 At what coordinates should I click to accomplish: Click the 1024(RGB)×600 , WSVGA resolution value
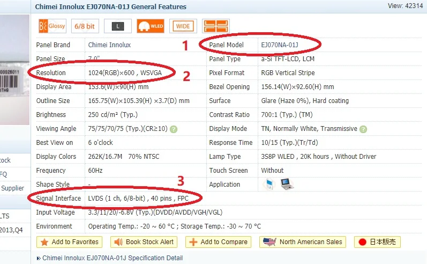pyautogui.click(x=125, y=73)
